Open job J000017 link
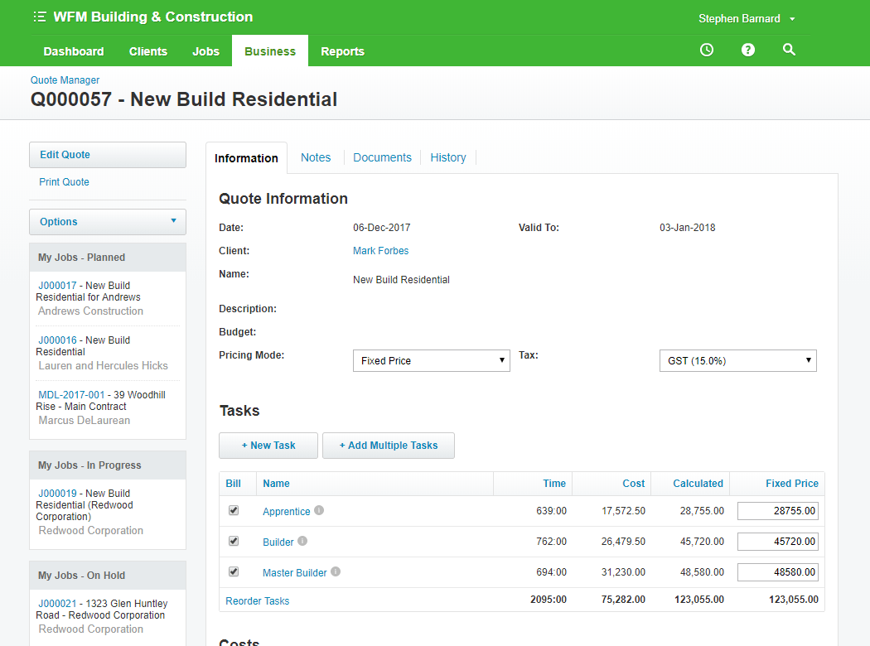This screenshot has width=870, height=646. point(57,285)
